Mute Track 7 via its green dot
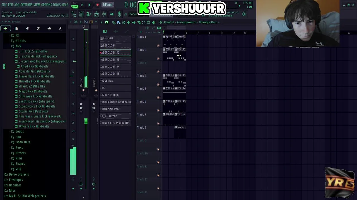Viewport: 357px width, 200px height. [158, 124]
